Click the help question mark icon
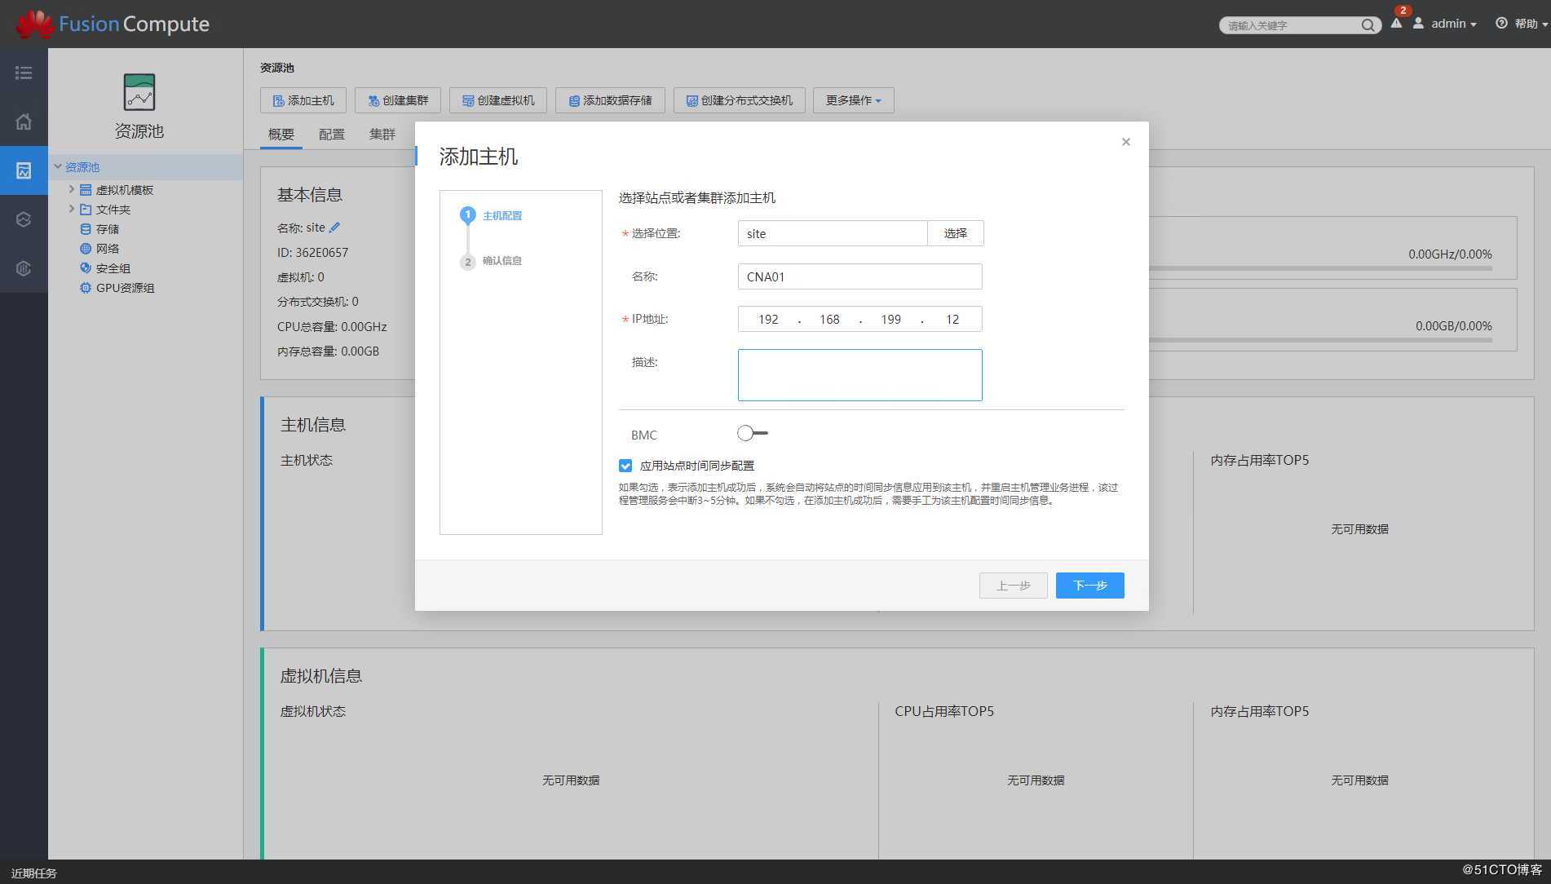 point(1501,23)
